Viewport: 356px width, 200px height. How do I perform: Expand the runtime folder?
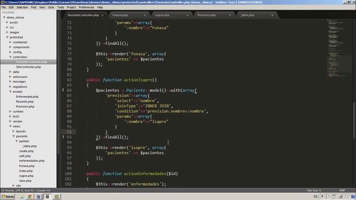11,111
